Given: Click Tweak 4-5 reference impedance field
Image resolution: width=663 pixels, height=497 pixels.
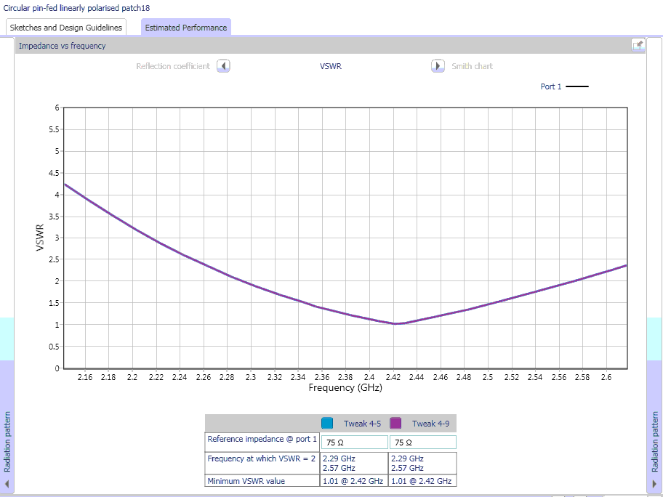Looking at the screenshot, I should click(354, 443).
